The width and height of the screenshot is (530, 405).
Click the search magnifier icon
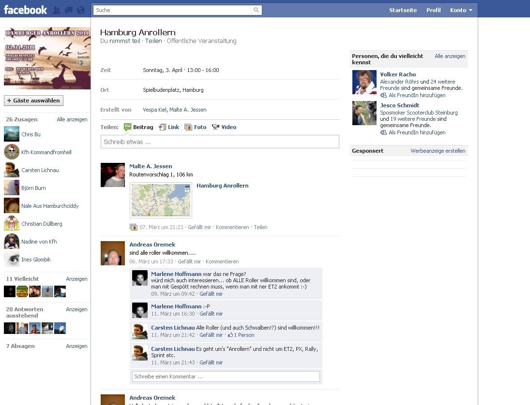coord(256,10)
